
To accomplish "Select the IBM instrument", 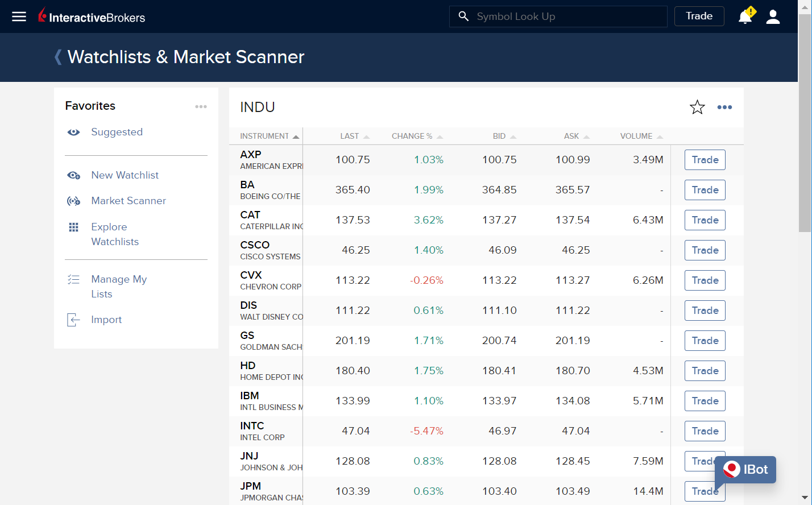I will point(271,401).
